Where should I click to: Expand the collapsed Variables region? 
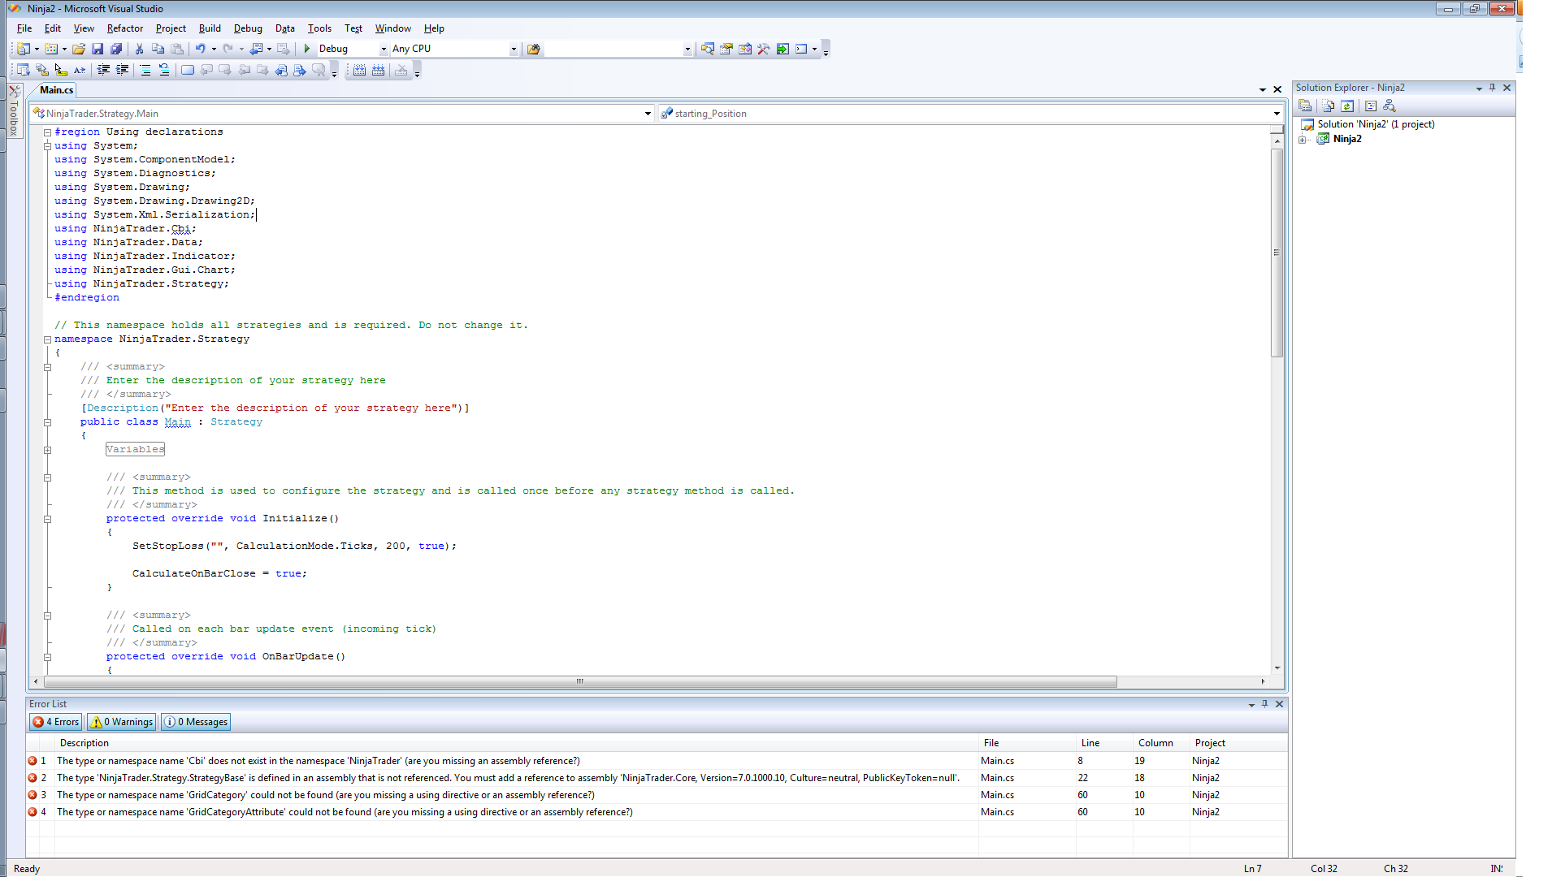48,450
